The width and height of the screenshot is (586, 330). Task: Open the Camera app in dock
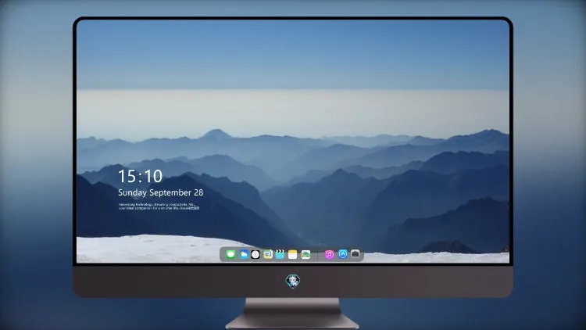point(356,254)
